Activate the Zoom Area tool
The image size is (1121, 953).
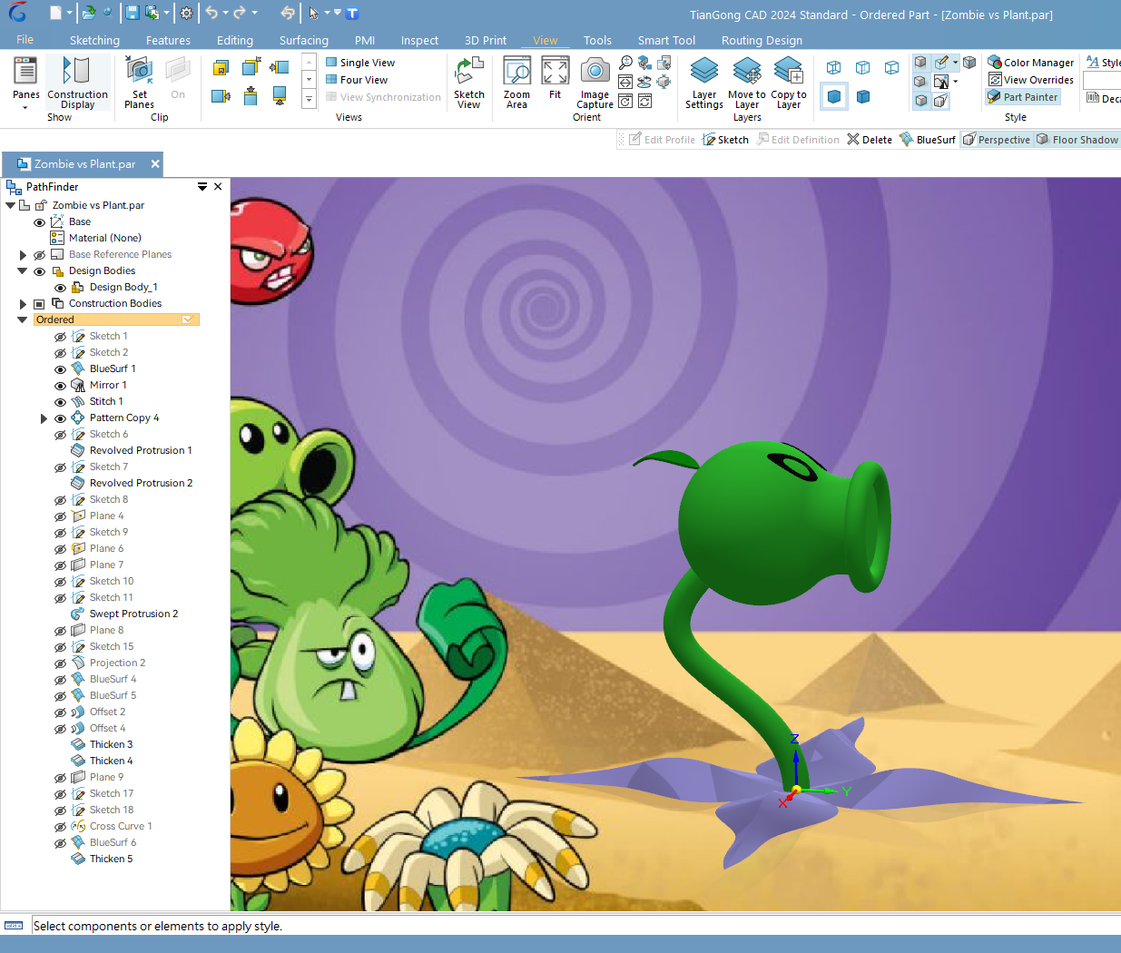pyautogui.click(x=516, y=84)
